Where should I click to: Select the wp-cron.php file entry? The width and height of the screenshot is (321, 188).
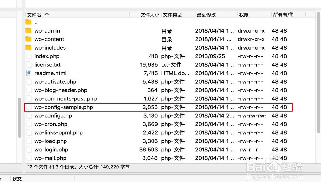(x=50, y=124)
